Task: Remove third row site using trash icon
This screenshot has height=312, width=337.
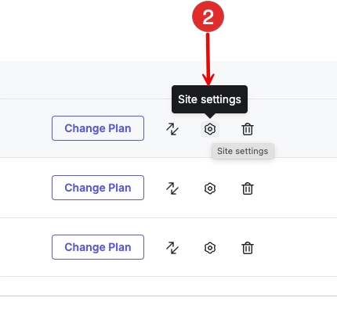Action: click(x=248, y=248)
